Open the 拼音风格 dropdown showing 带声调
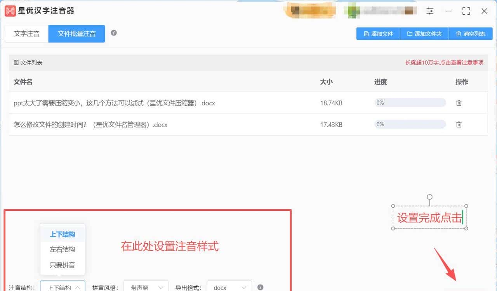497x291 pixels. 146,288
